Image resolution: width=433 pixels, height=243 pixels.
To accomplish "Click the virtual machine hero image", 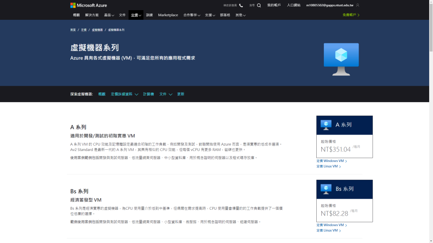I will pos(341,59).
